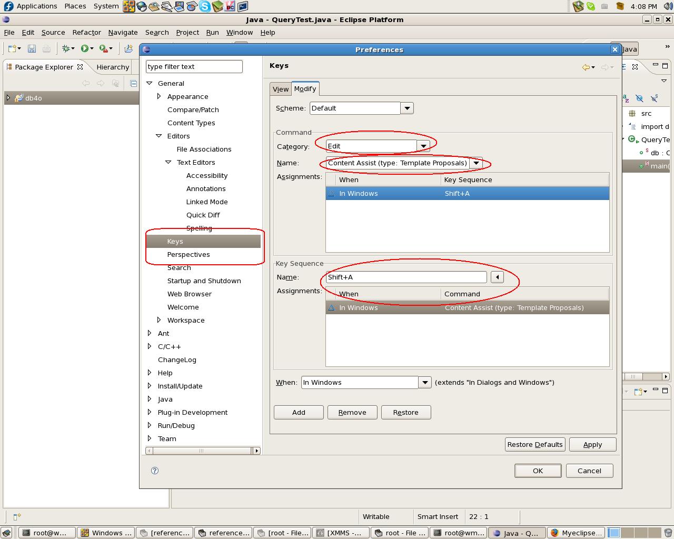Select the Startup and Shutdown item

click(x=204, y=281)
